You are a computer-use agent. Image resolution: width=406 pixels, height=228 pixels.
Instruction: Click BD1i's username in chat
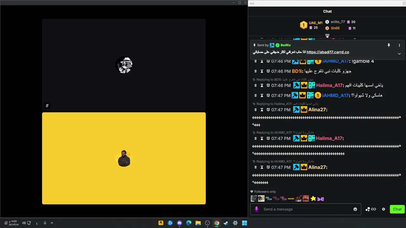coord(296,71)
